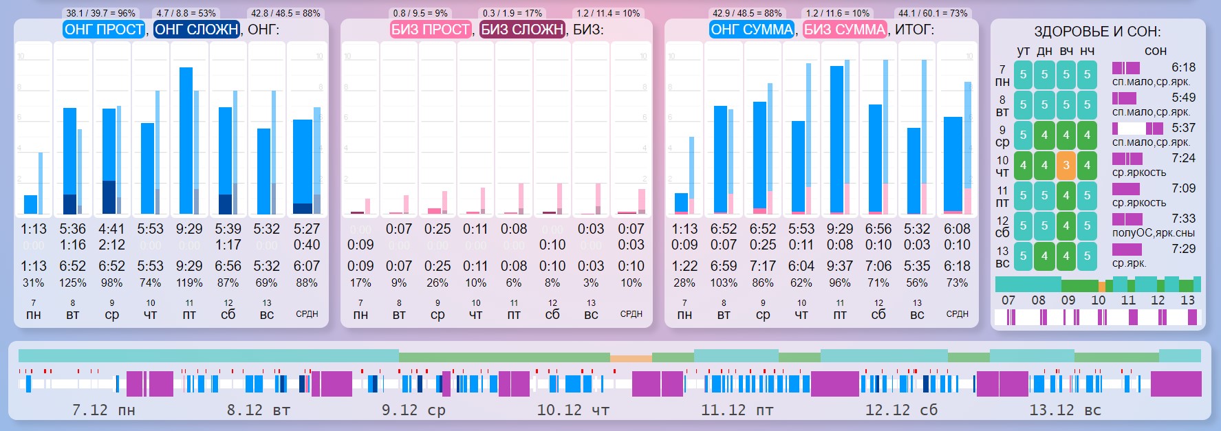Select the 1:16 time value
Image resolution: width=1221 pixels, height=431 pixels.
click(x=72, y=245)
